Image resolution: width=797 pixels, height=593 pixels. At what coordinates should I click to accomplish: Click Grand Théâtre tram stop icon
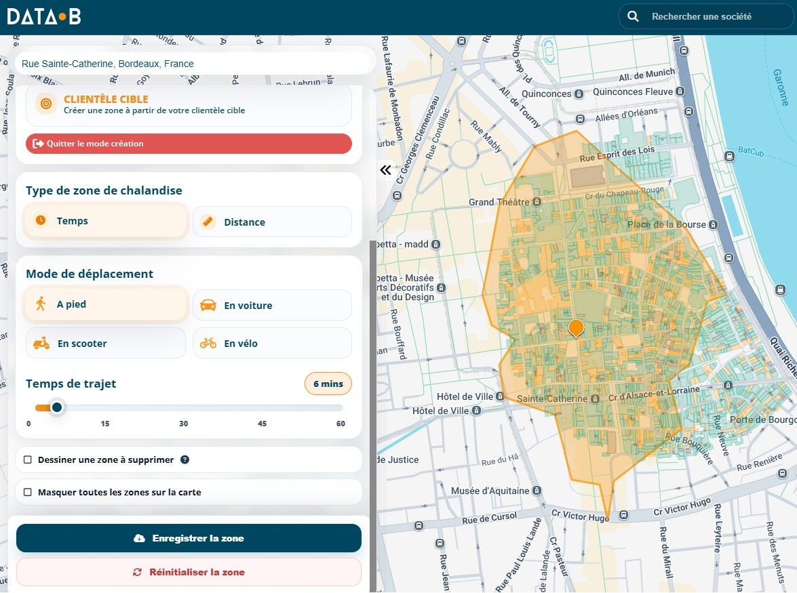[537, 202]
